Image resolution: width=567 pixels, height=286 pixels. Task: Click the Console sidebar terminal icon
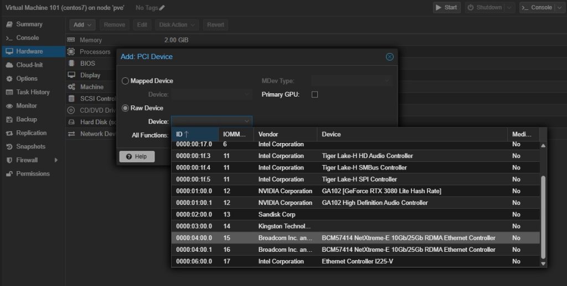[x=9, y=38]
